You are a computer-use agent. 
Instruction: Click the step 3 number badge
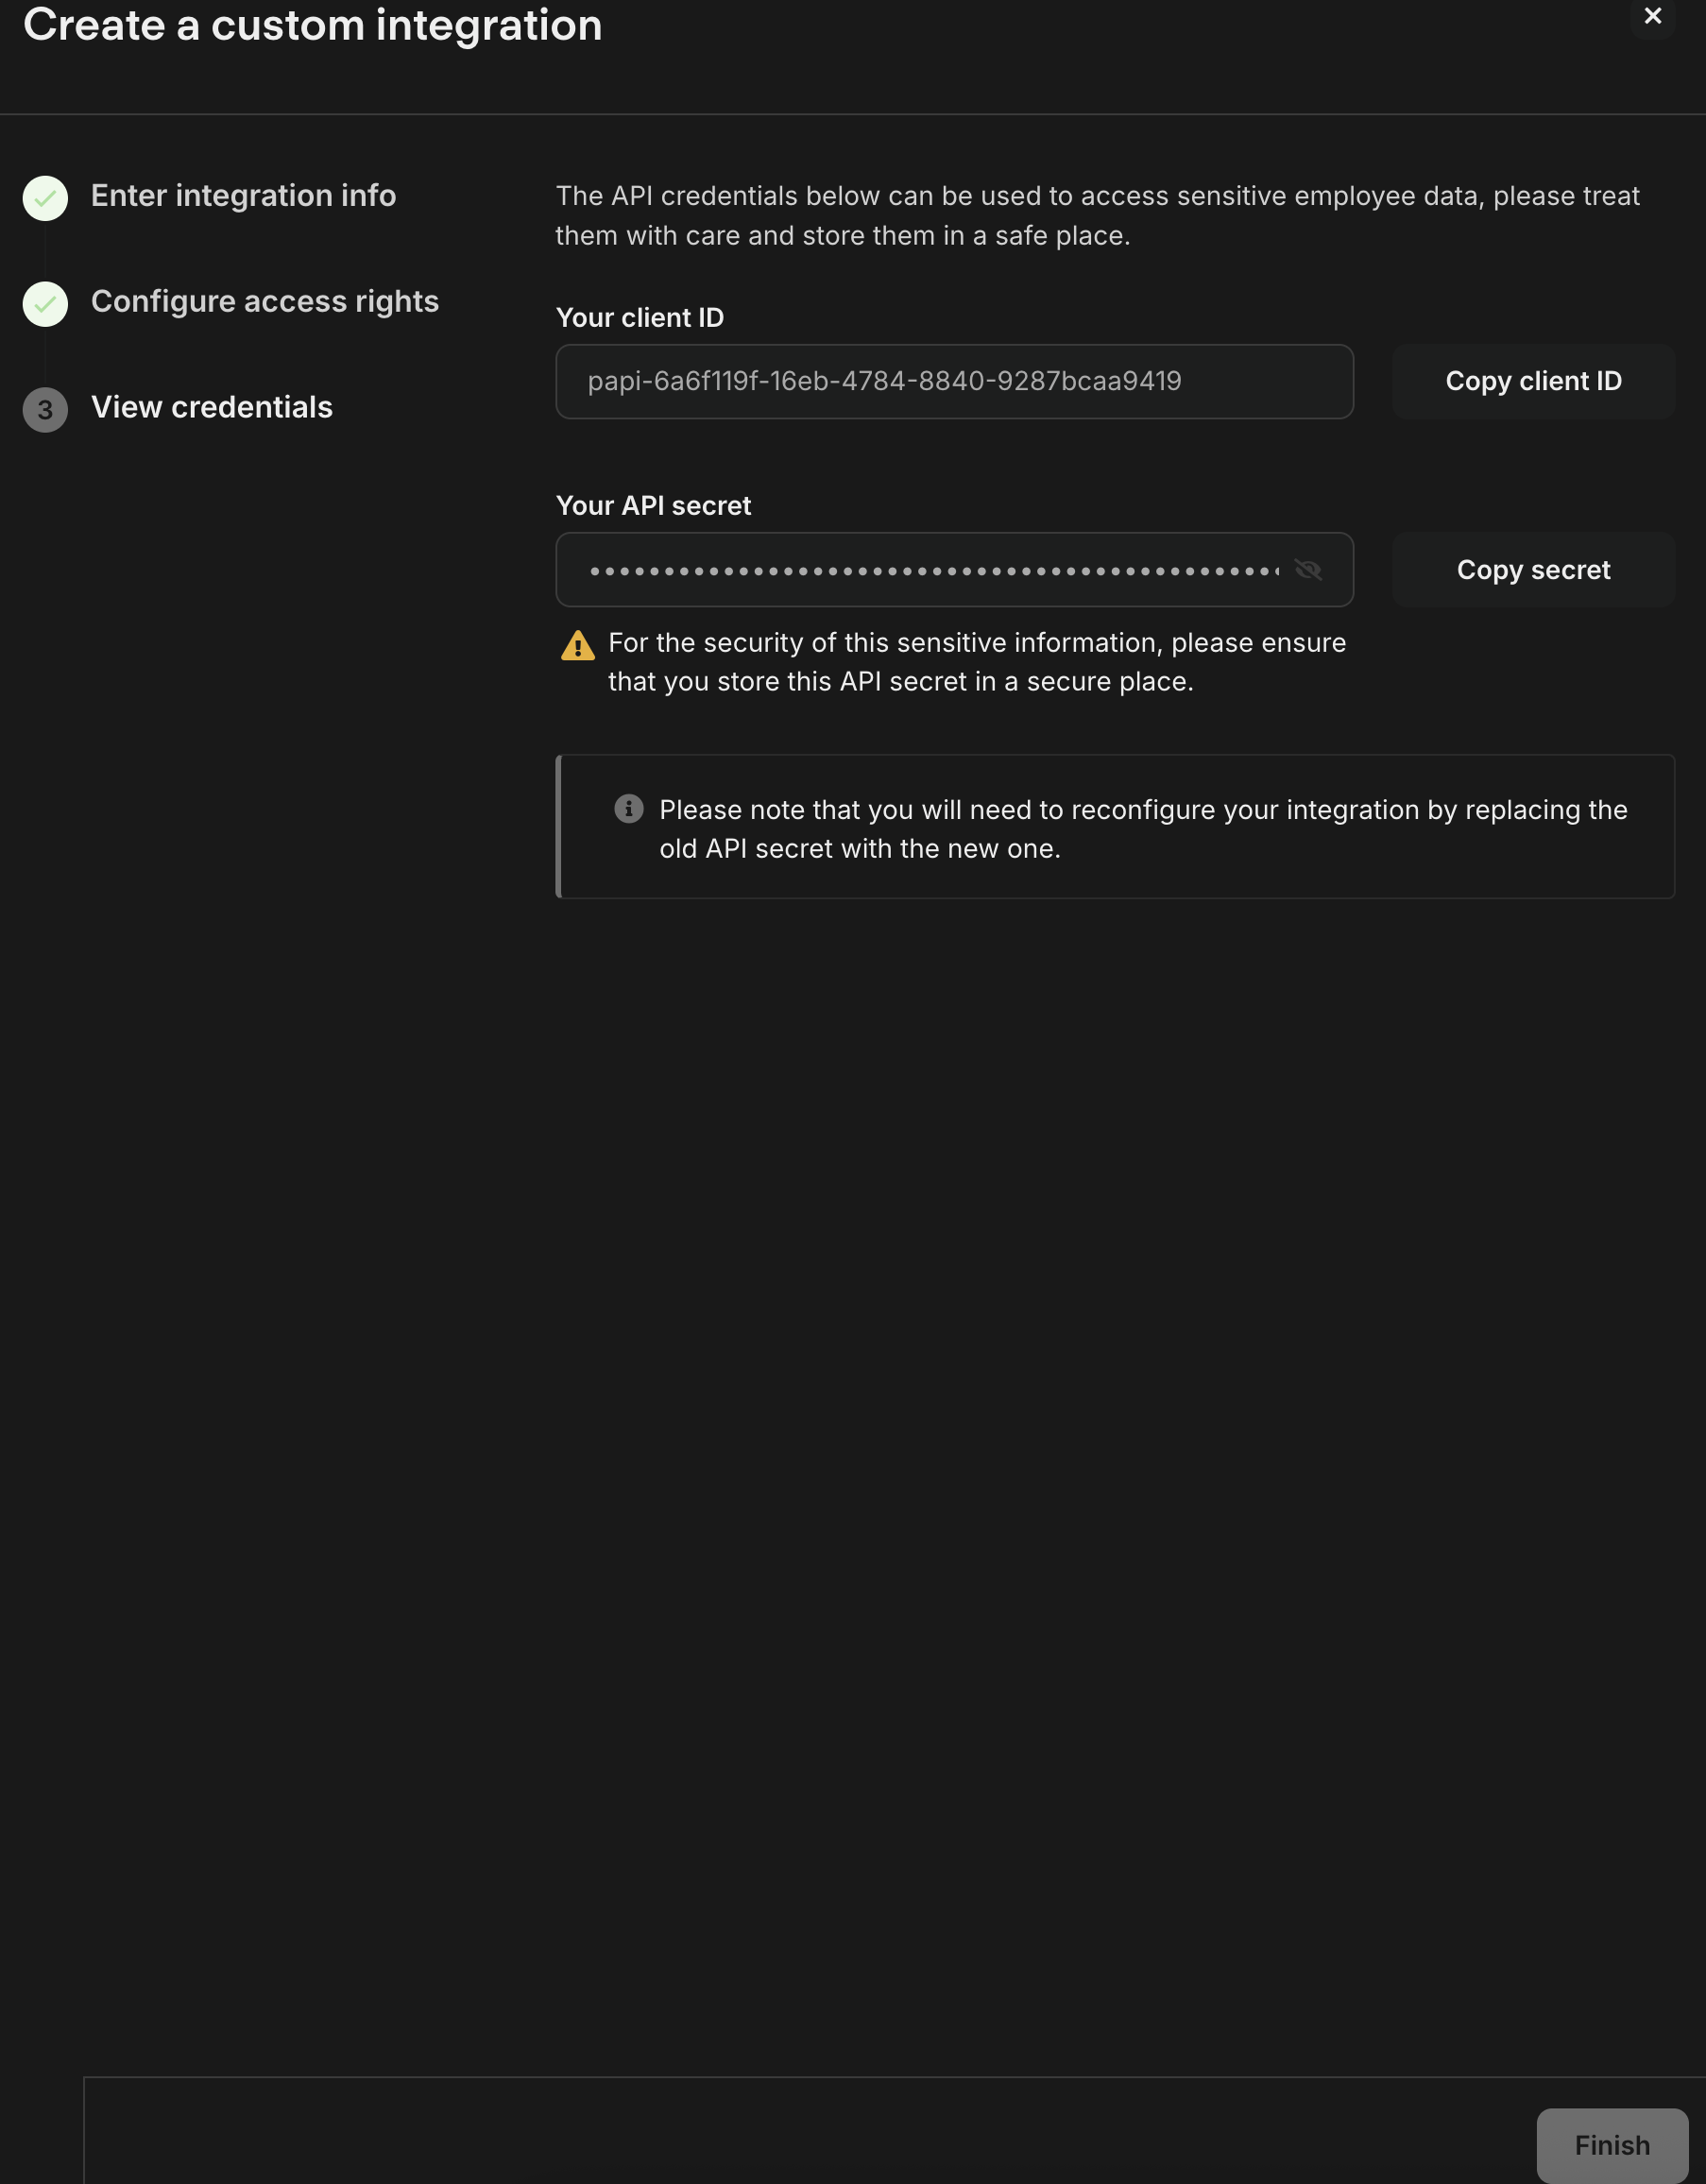pos(45,410)
